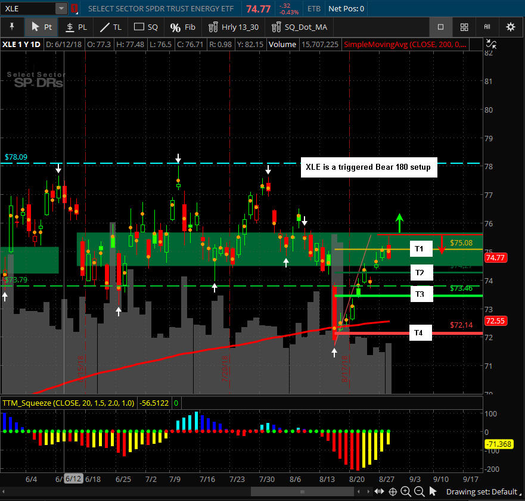Viewport: 525px width, 501px height.
Task: Click the -71.368 yellow value bubble
Action: (499, 444)
